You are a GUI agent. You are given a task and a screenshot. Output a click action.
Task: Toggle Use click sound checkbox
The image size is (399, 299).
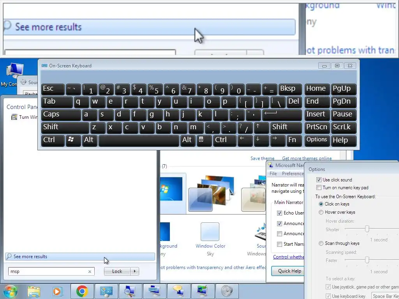[x=319, y=180]
